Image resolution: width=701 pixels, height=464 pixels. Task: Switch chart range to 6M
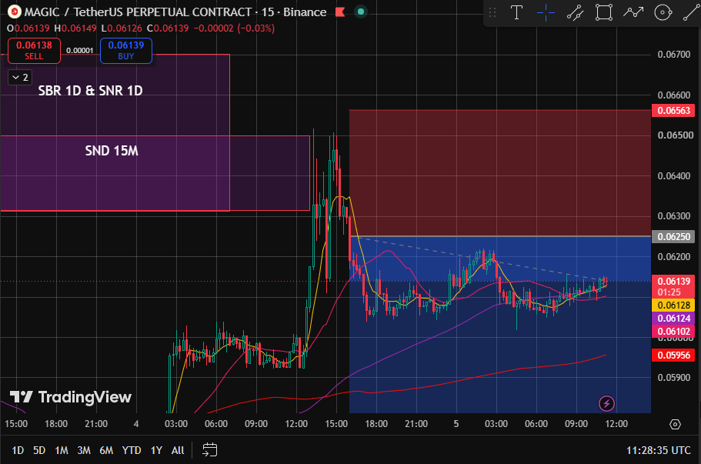(106, 450)
